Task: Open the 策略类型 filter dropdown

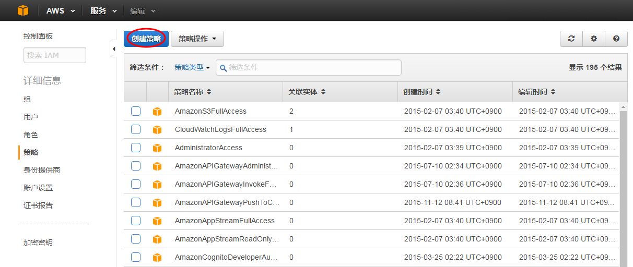Action: click(192, 67)
